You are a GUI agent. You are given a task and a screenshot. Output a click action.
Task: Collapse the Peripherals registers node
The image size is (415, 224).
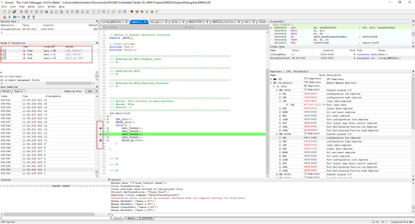(271, 83)
